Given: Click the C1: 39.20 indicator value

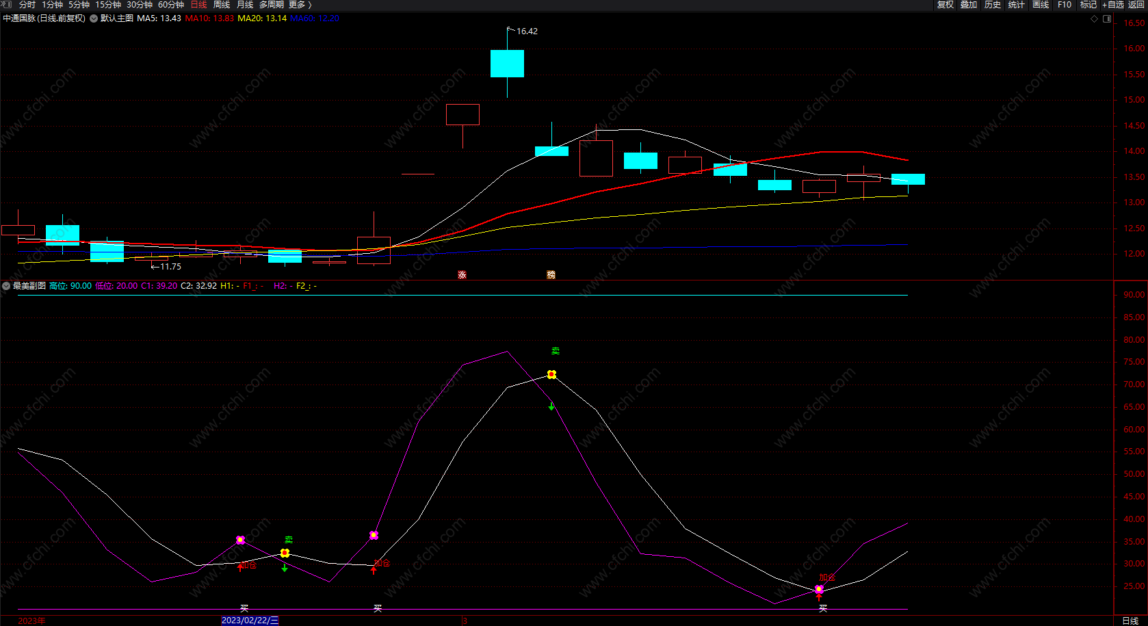Looking at the screenshot, I should tap(159, 286).
